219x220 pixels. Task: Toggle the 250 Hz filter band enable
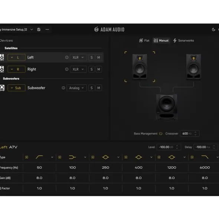click(x=93, y=157)
